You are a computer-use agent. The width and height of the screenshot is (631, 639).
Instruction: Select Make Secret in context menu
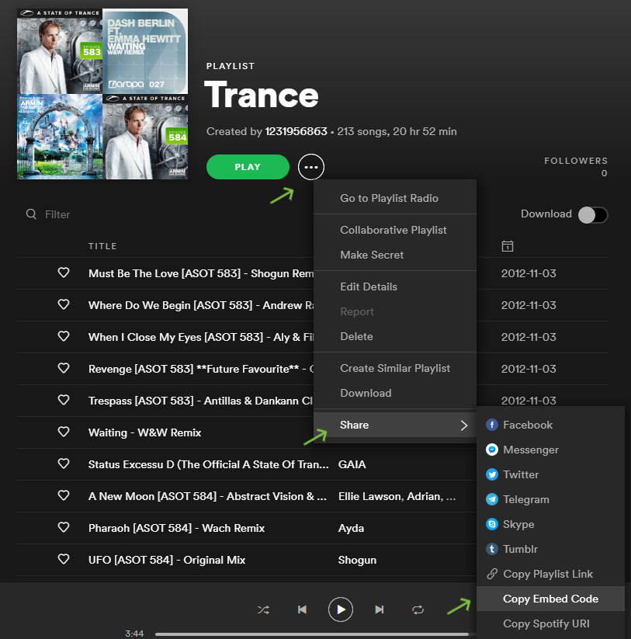(x=395, y=255)
